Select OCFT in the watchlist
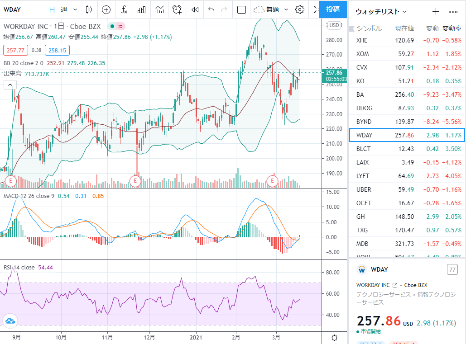The height and width of the screenshot is (344, 466). [407, 203]
